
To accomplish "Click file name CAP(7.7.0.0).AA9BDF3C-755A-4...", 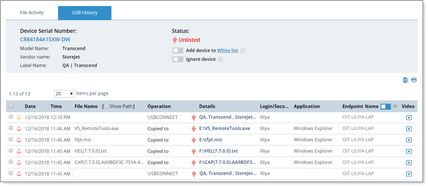I will (109, 163).
